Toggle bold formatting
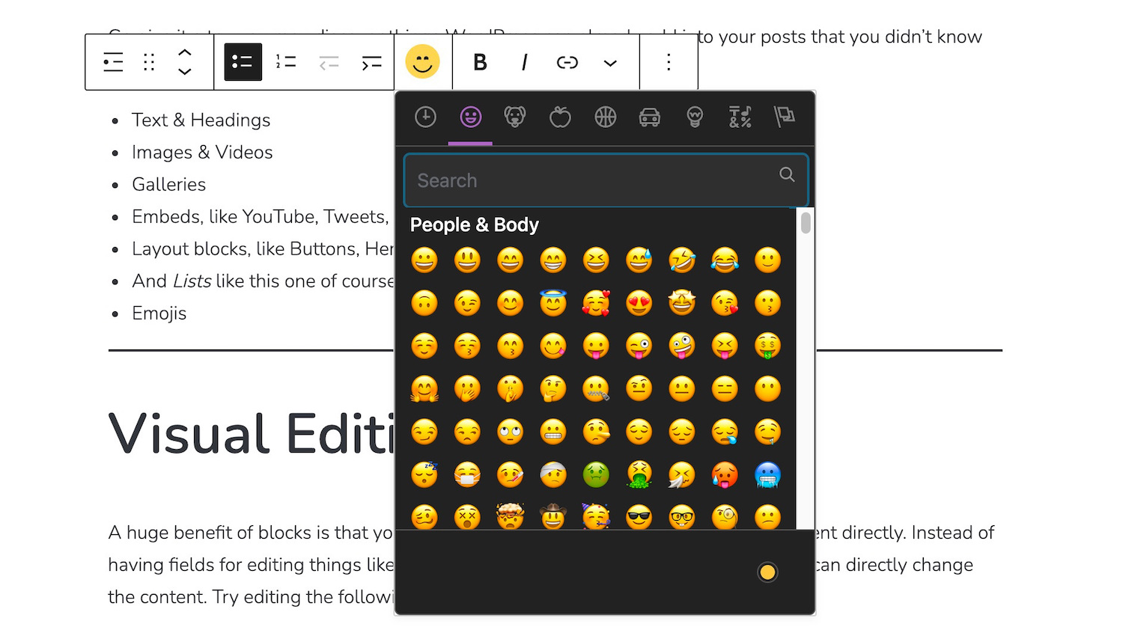The height and width of the screenshot is (633, 1123). tap(481, 62)
